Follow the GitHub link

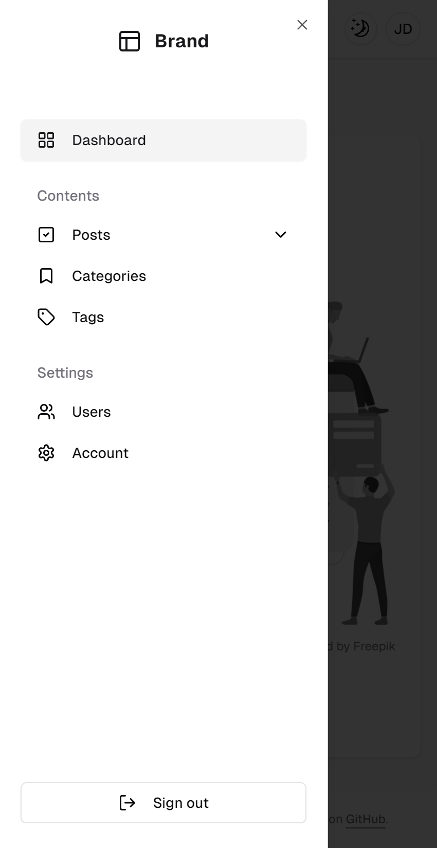pyautogui.click(x=366, y=819)
